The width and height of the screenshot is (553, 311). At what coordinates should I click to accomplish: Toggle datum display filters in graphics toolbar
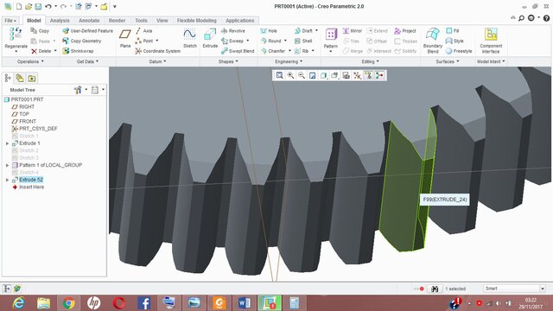click(x=357, y=75)
